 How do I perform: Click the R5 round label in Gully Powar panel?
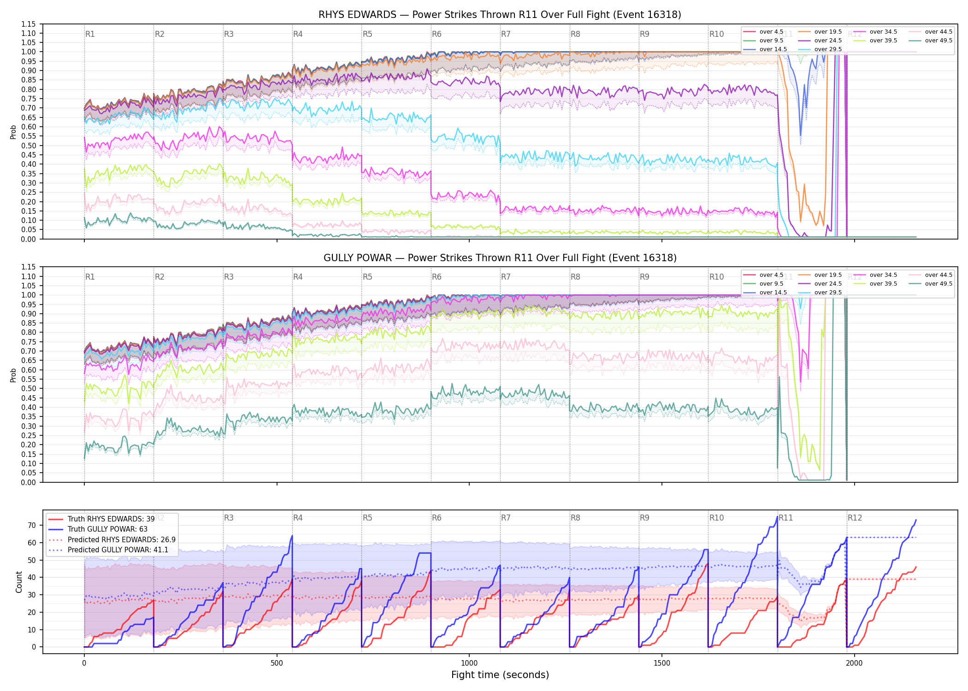coord(367,277)
